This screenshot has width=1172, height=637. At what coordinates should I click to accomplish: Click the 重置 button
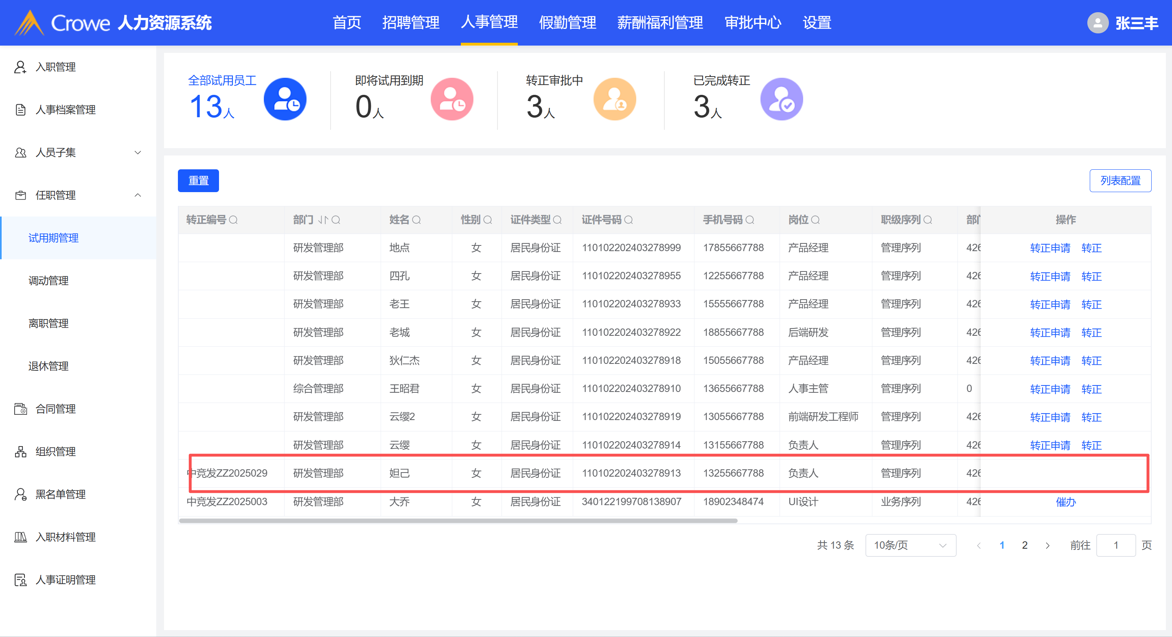click(198, 181)
